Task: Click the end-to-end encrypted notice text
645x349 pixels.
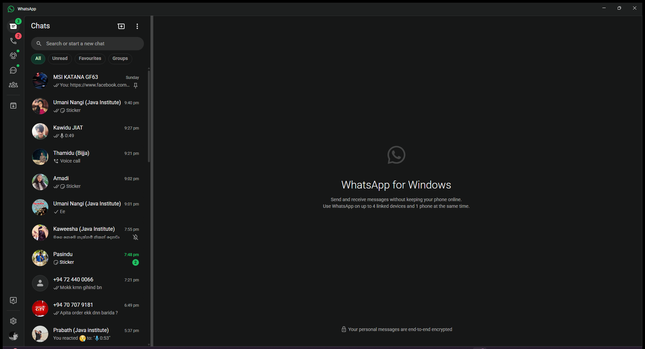Action: 400,329
